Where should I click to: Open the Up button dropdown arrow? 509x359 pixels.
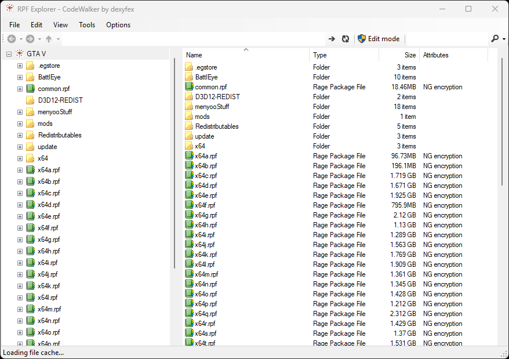pos(58,39)
